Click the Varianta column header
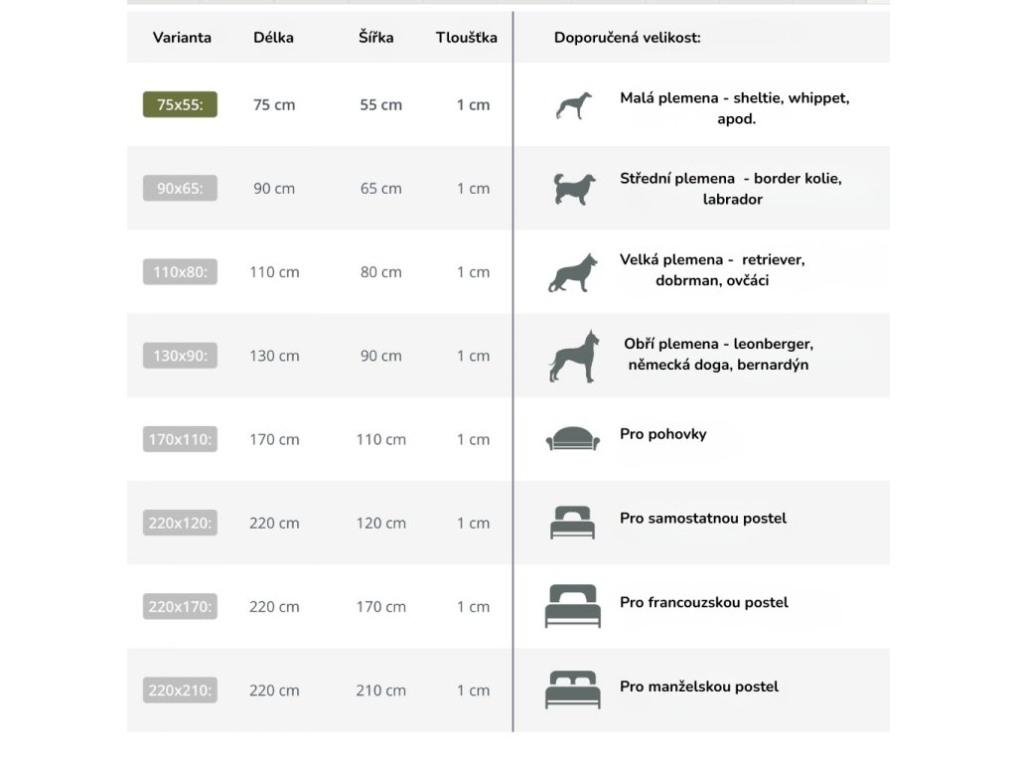 (x=182, y=38)
